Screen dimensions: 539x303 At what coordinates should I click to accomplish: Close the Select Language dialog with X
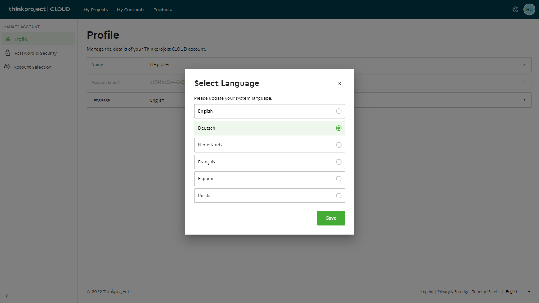[339, 84]
